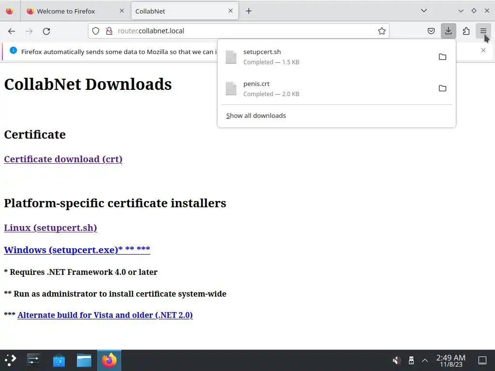Close the Welcome to Firefox tab

click(x=121, y=11)
